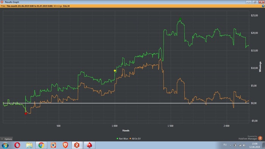
Task: Open the Windows Start menu
Action: click(5, 145)
